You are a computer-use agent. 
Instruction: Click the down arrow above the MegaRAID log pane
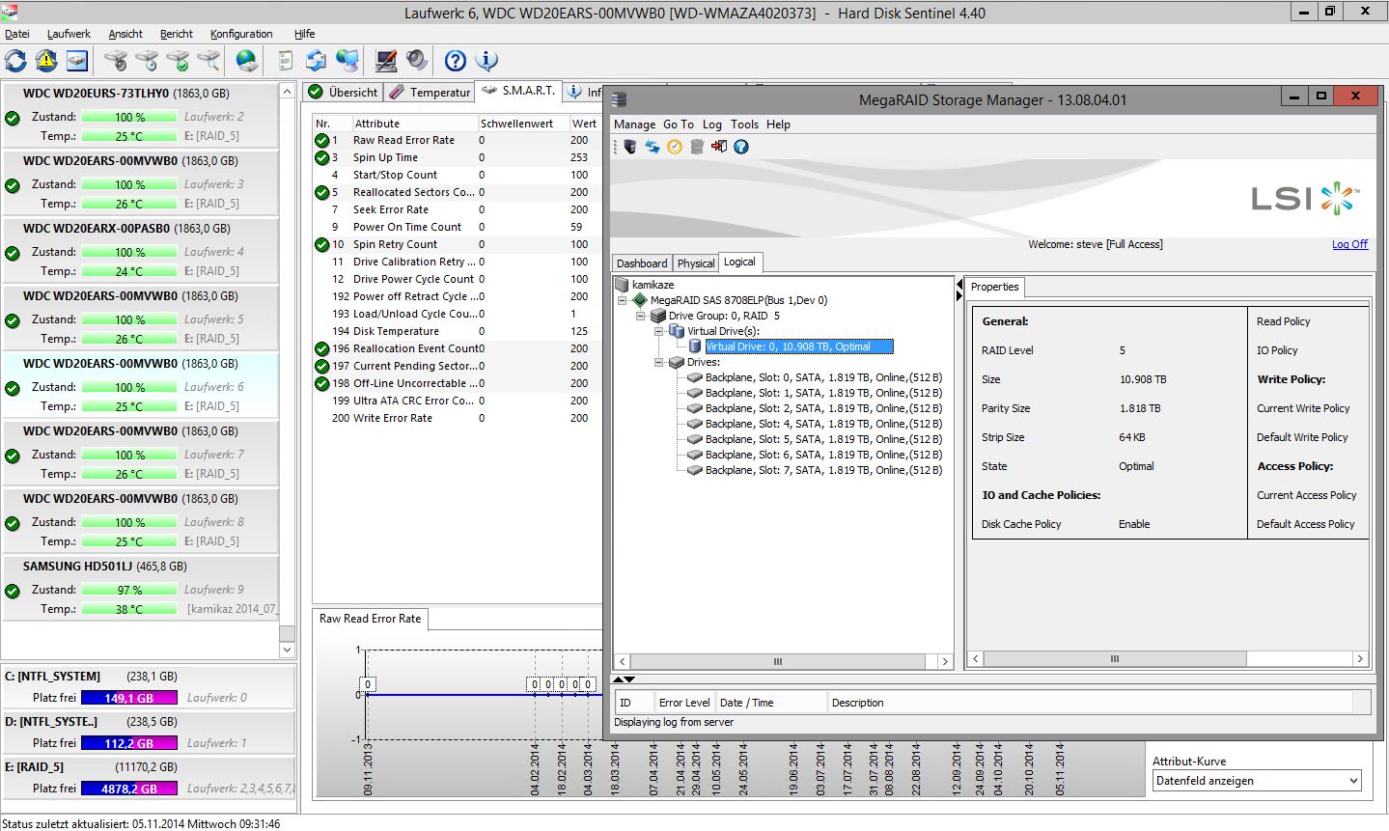tap(629, 679)
